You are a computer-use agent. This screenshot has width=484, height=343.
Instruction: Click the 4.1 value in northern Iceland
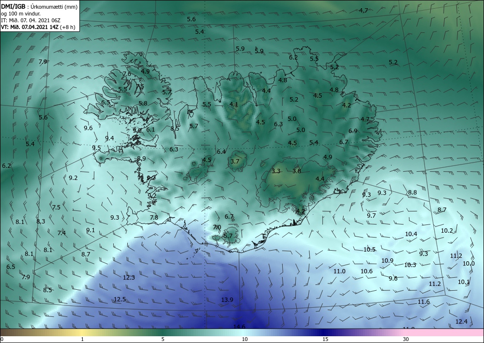234,104
